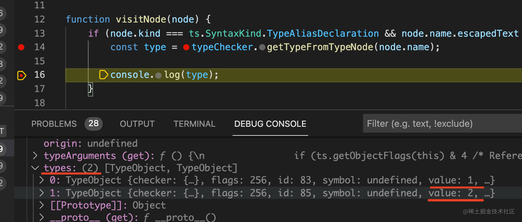Expand the typeArguments getter entry

(x=35, y=156)
